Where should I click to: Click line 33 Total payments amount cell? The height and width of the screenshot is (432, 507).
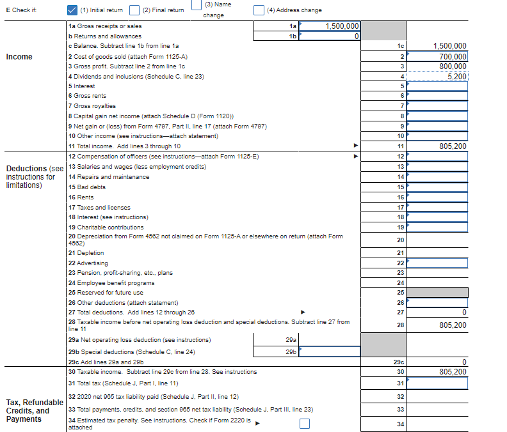click(437, 410)
